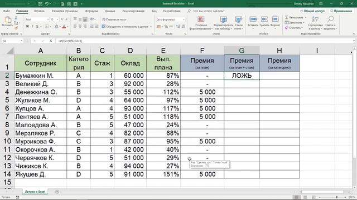357x200 pixels.
Task: Toggle Italic (К) formatting
Action: (32, 27)
